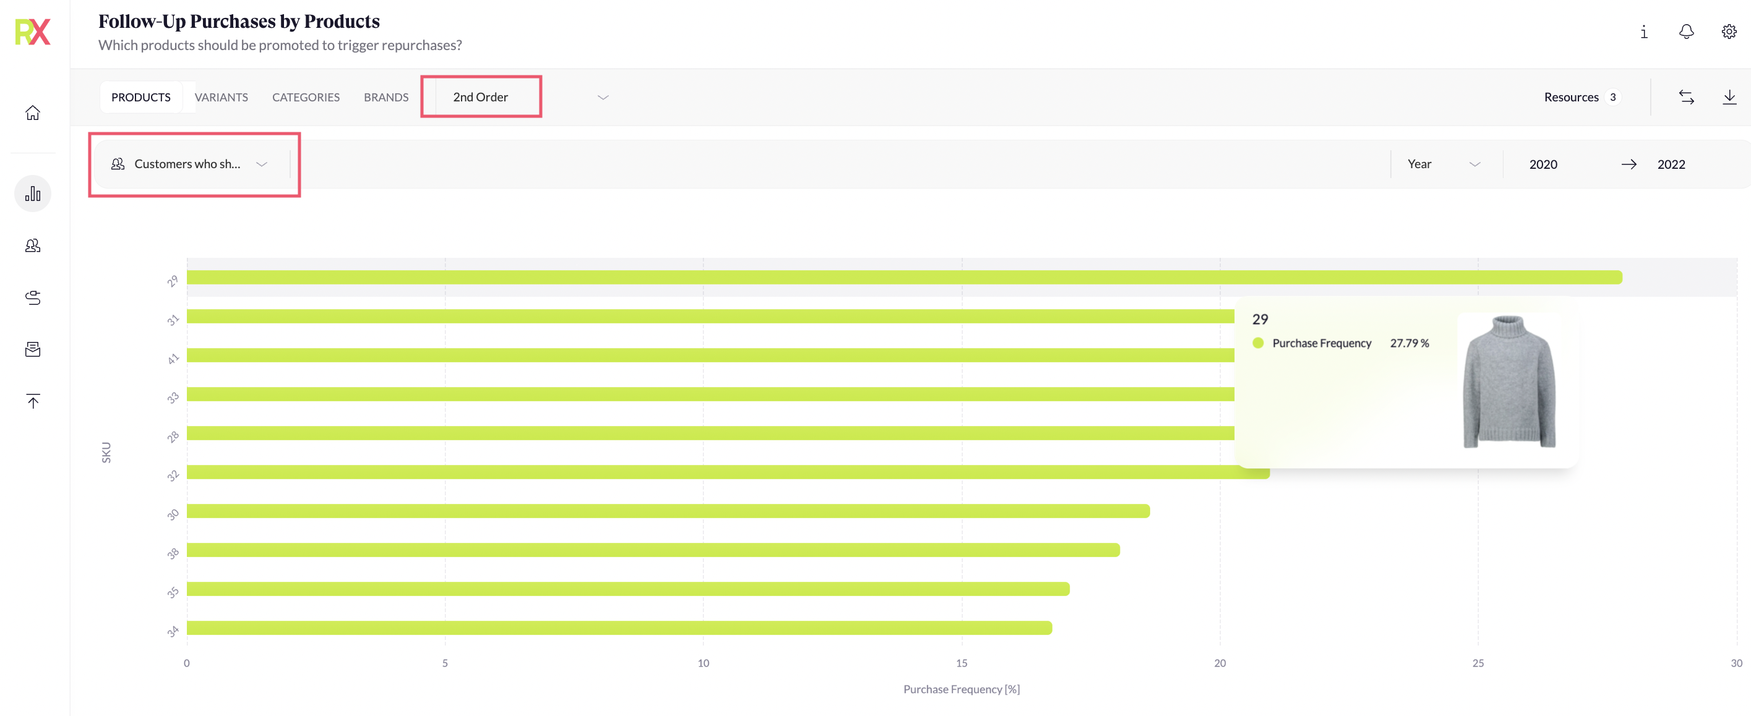Image resolution: width=1751 pixels, height=716 pixels.
Task: Click the bar for SKU 30
Action: 668,511
